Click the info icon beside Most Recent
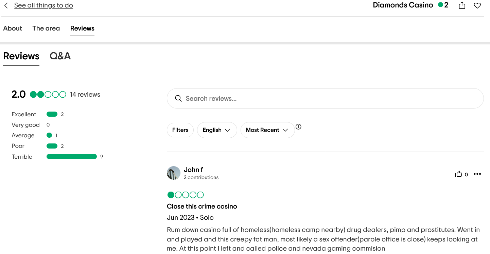 [x=298, y=127]
